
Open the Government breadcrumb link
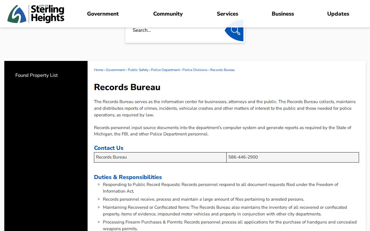[x=115, y=70]
